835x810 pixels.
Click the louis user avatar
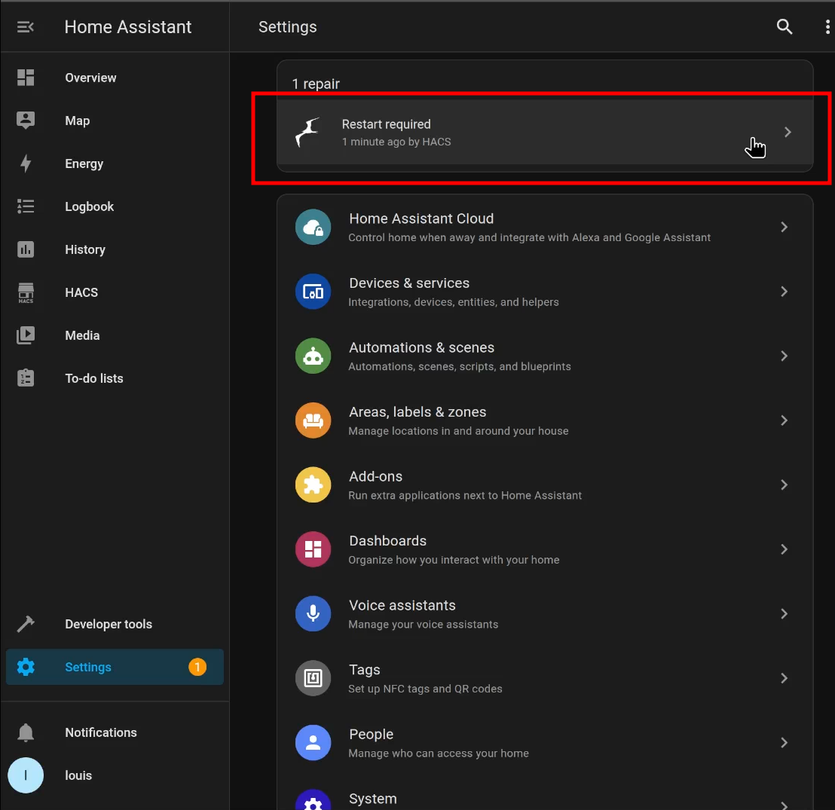(26, 775)
